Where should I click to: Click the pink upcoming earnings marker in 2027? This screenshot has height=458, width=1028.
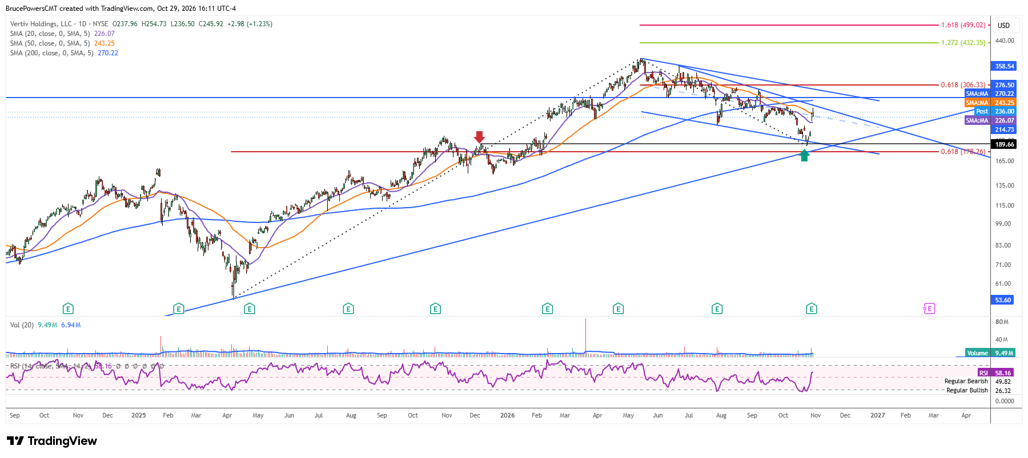click(x=929, y=309)
